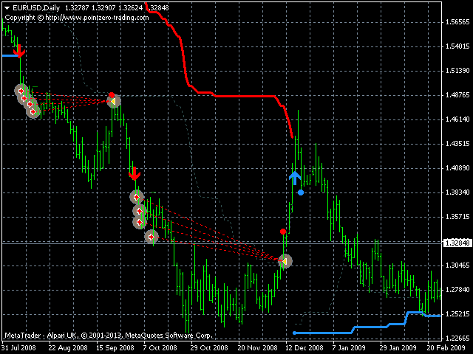The width and height of the screenshot is (473, 354).
Task: Select the lowest entry marker of the August cluster
Action: pos(33,111)
